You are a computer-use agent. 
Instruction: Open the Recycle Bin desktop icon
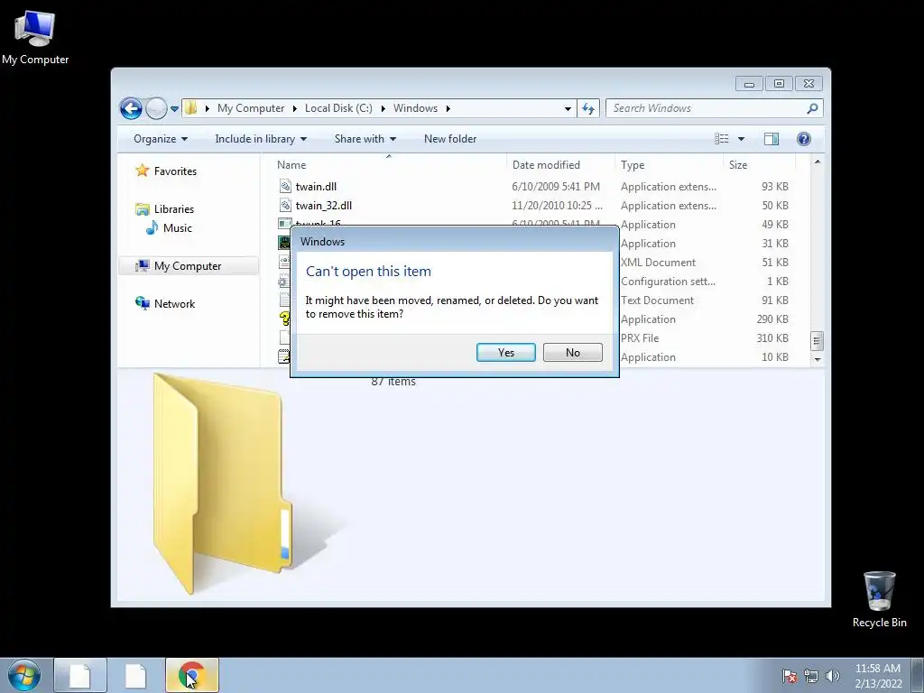point(879,599)
